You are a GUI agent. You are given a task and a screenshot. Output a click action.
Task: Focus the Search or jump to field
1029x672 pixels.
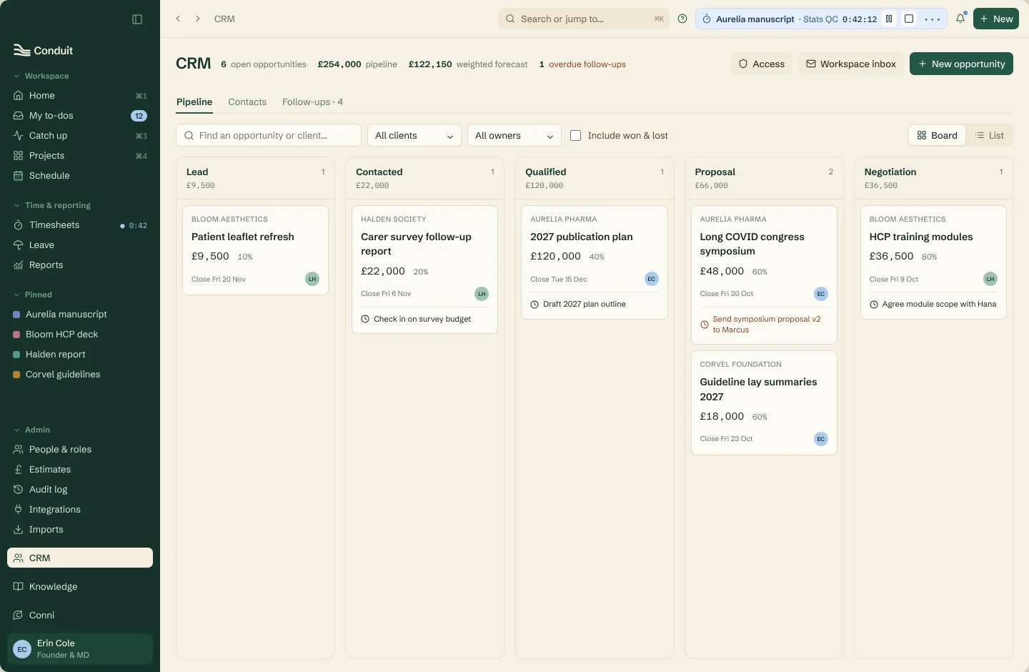(x=584, y=19)
